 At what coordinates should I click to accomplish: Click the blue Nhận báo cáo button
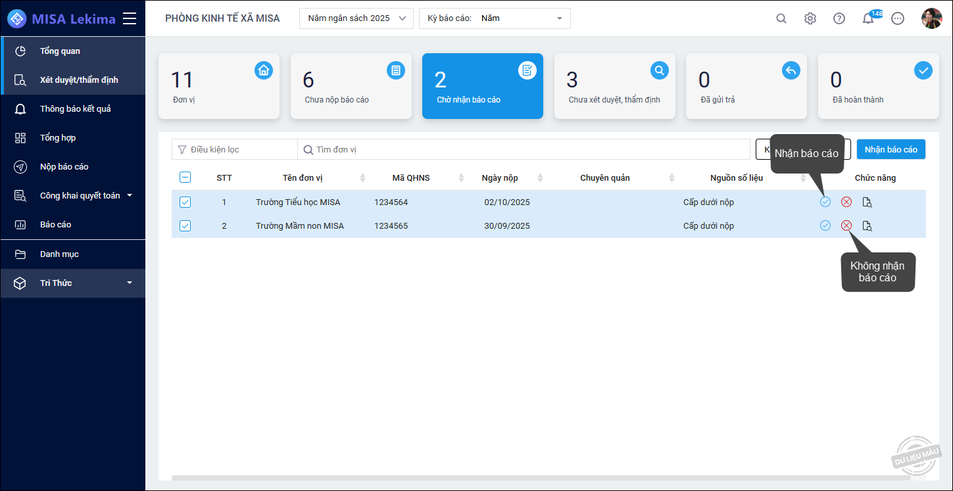point(891,149)
